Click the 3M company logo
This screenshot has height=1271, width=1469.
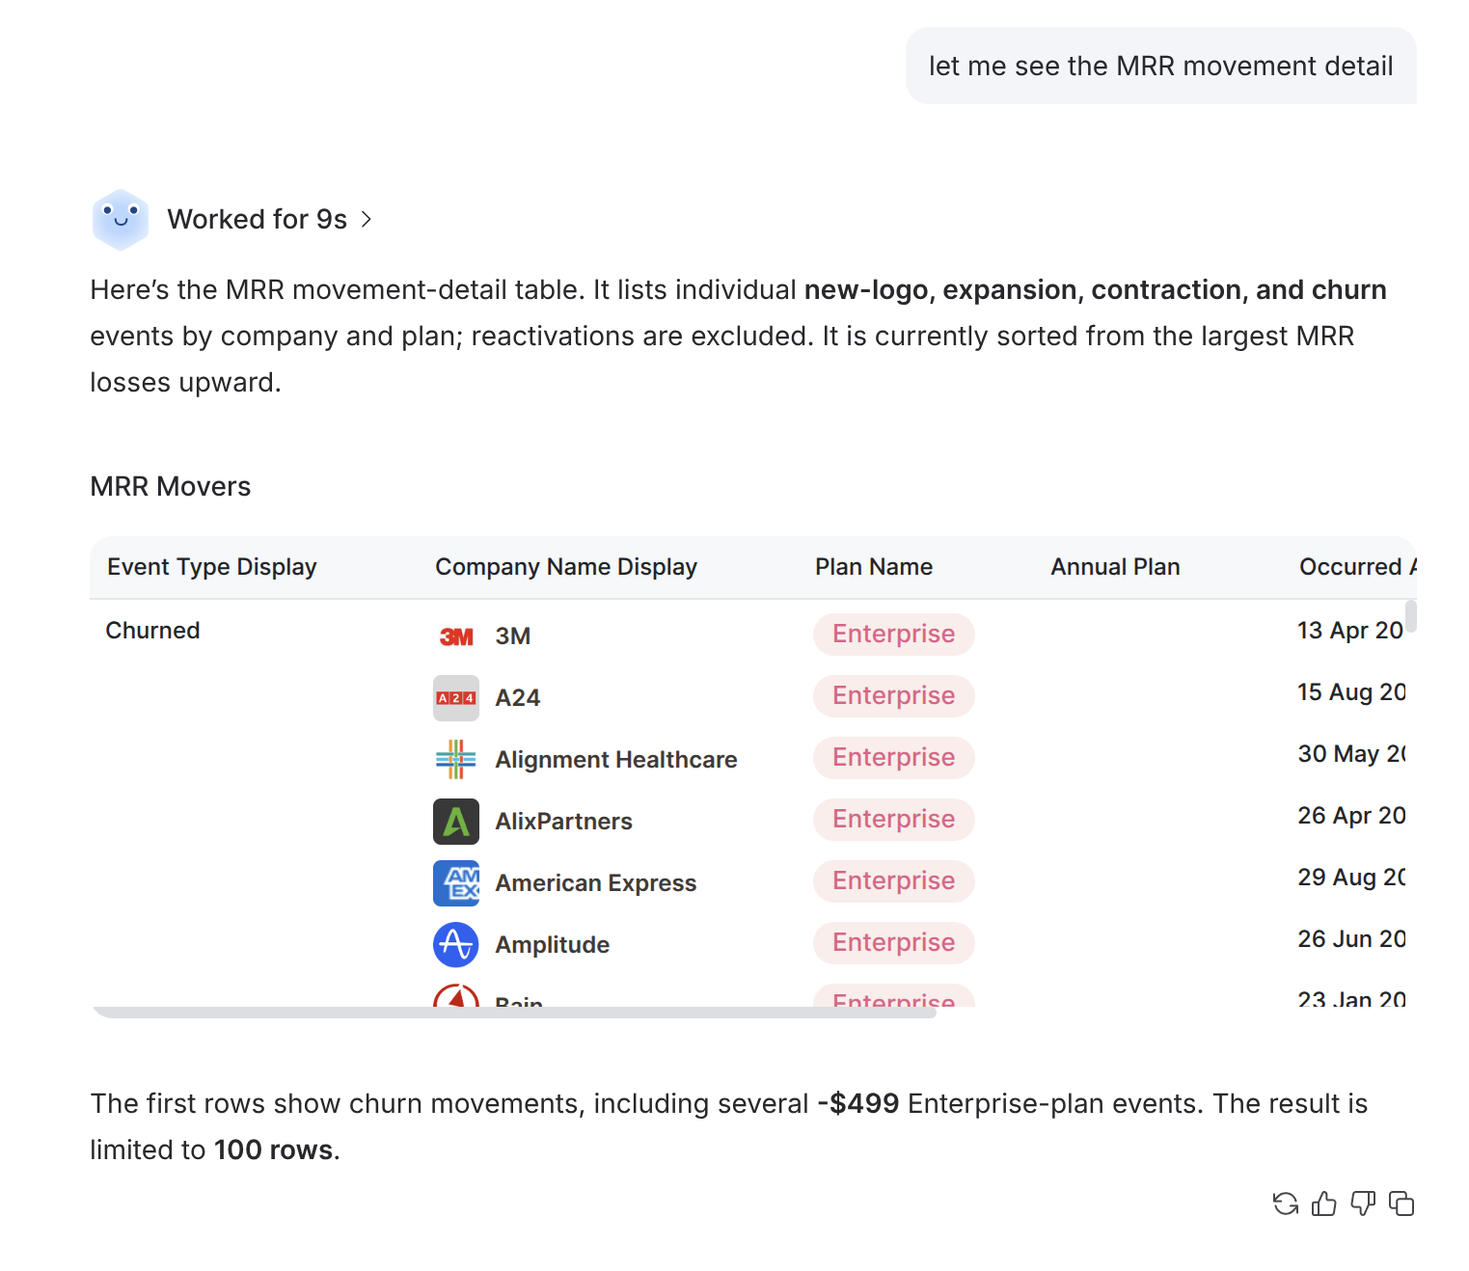[456, 636]
